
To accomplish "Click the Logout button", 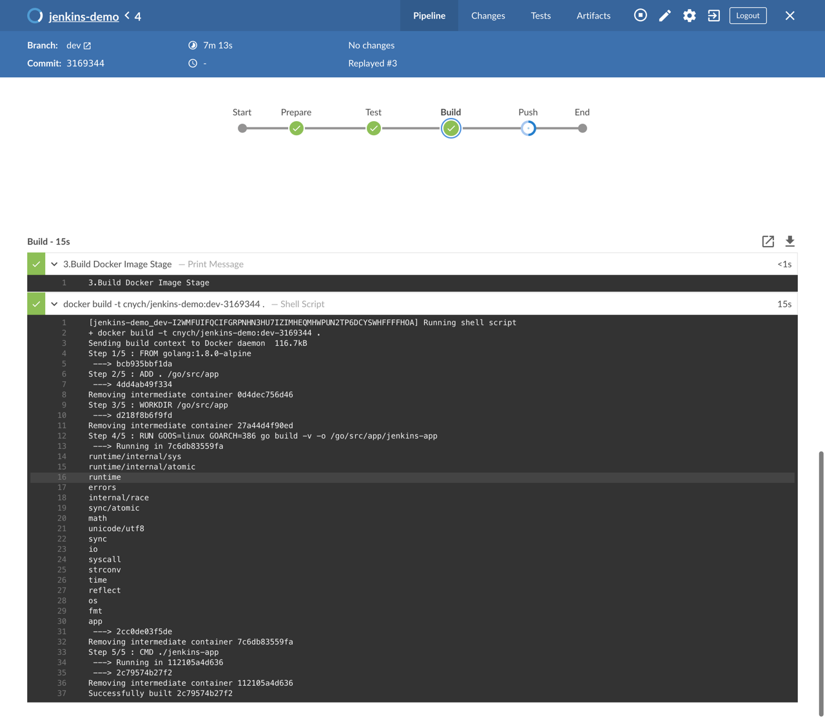I will point(748,15).
